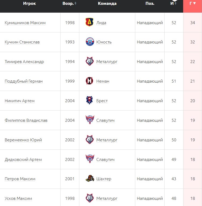Click the Игрок column header
Image resolution: width=202 pixels, height=206 pixels.
pos(29,3)
